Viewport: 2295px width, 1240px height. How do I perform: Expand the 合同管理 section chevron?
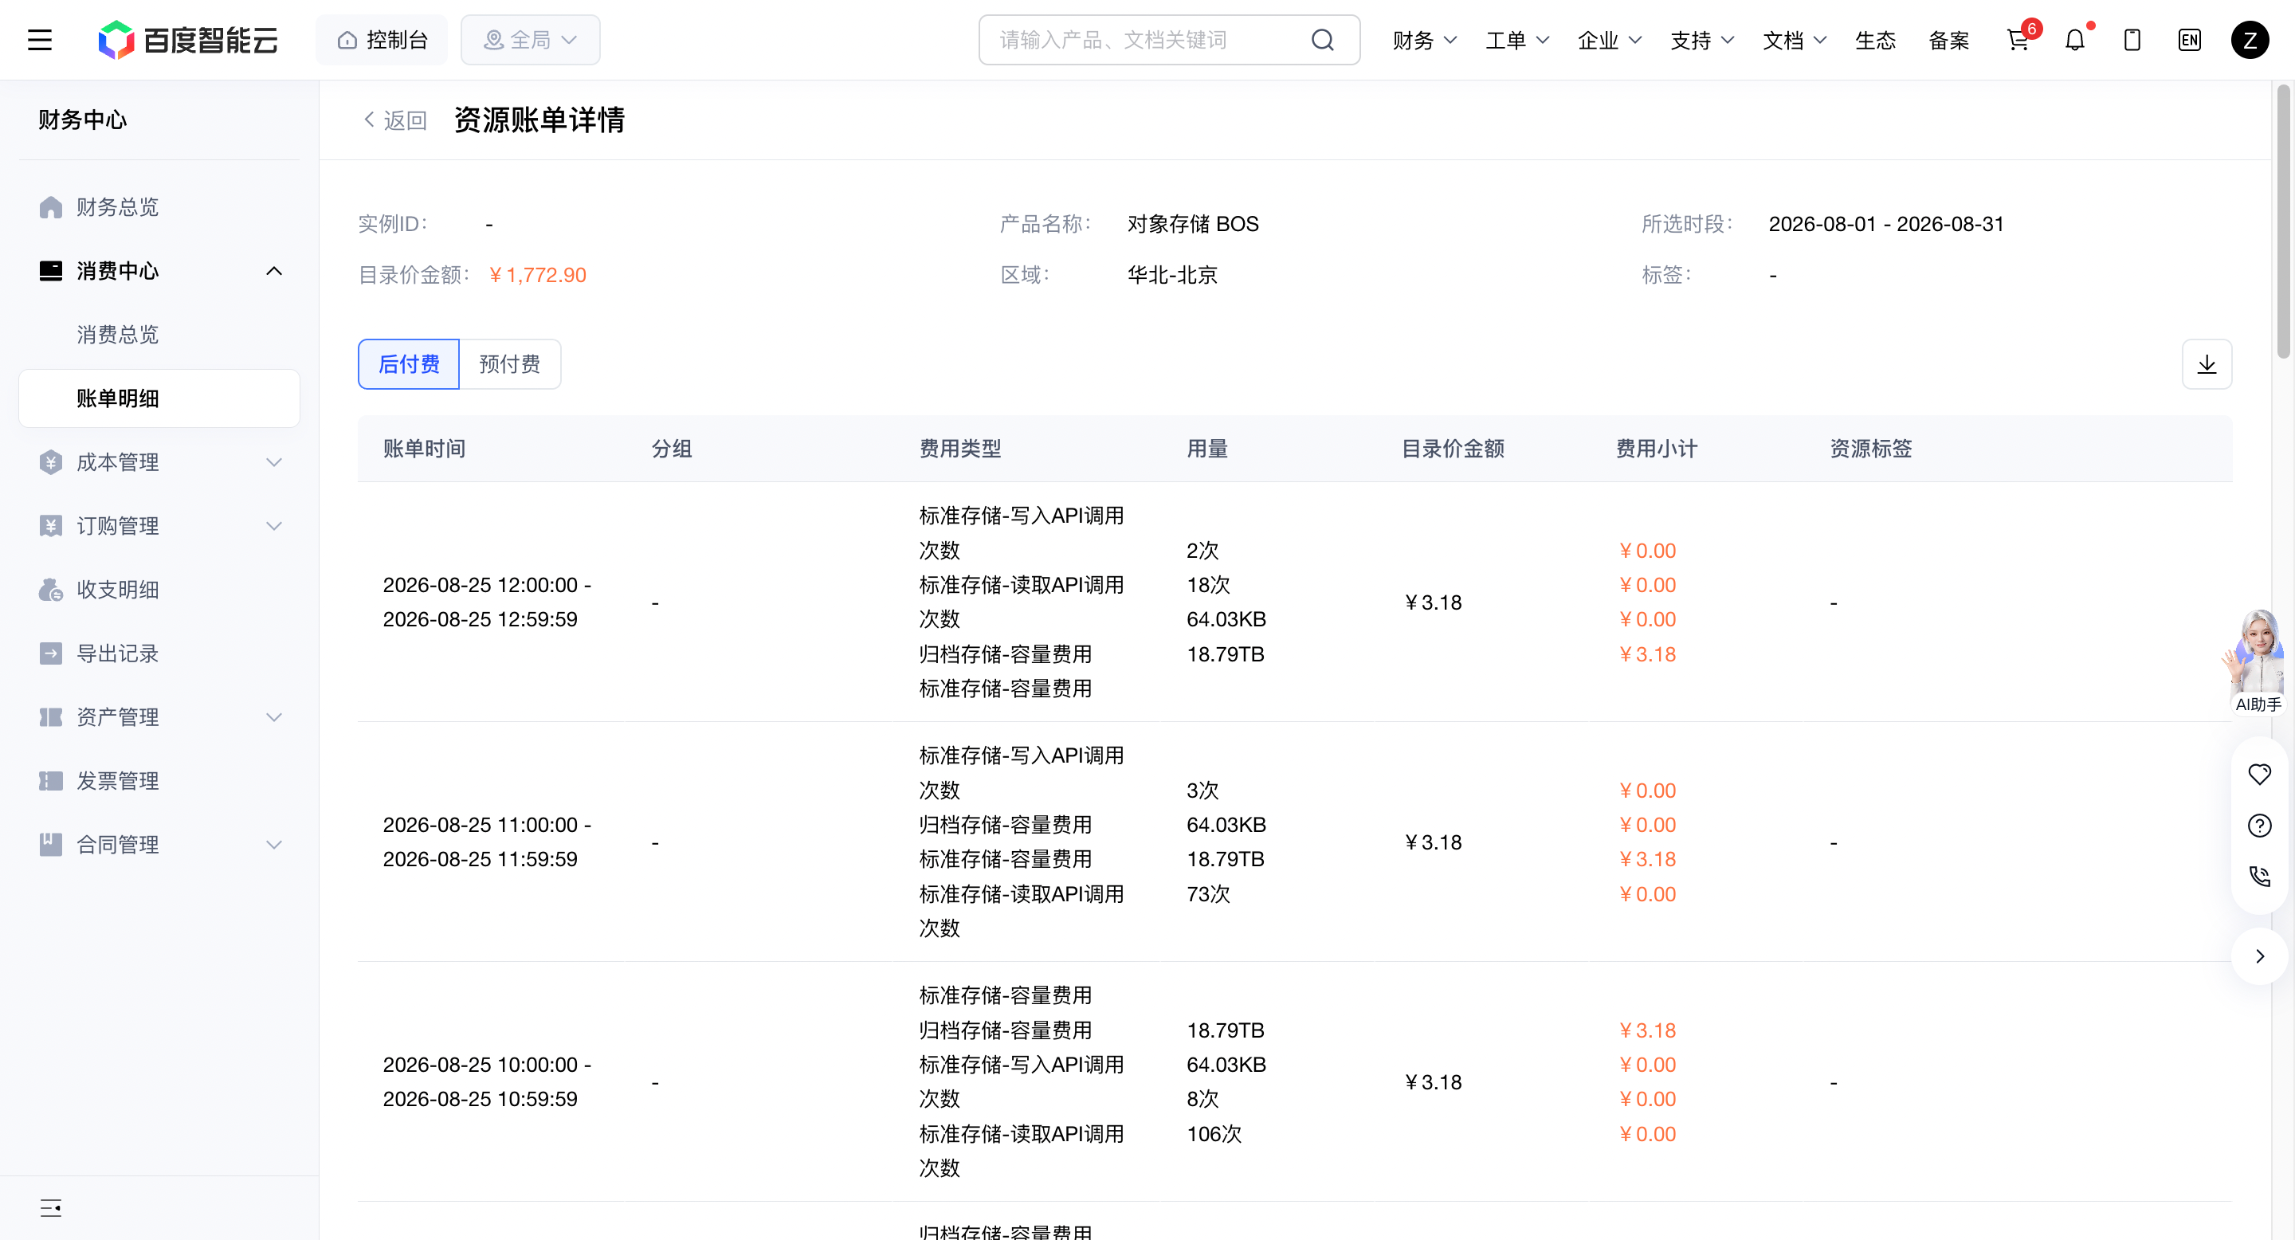(274, 845)
